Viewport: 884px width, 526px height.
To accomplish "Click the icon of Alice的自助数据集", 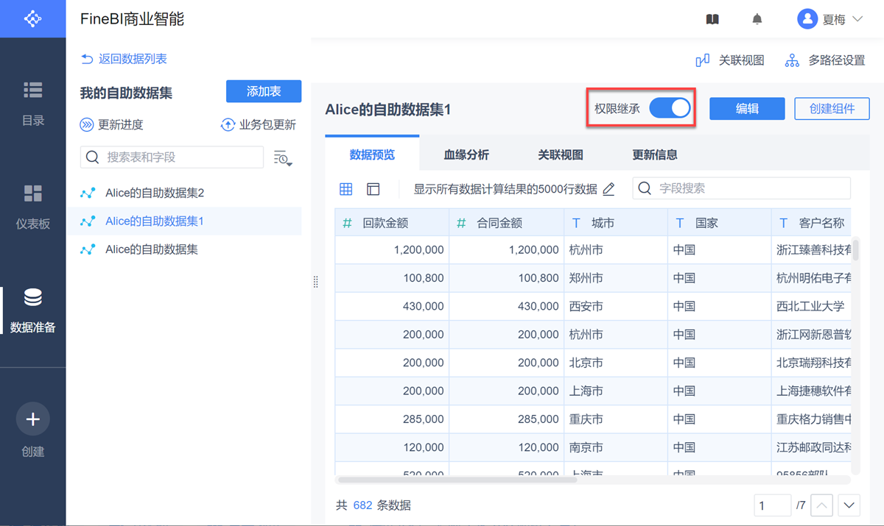I will click(88, 249).
